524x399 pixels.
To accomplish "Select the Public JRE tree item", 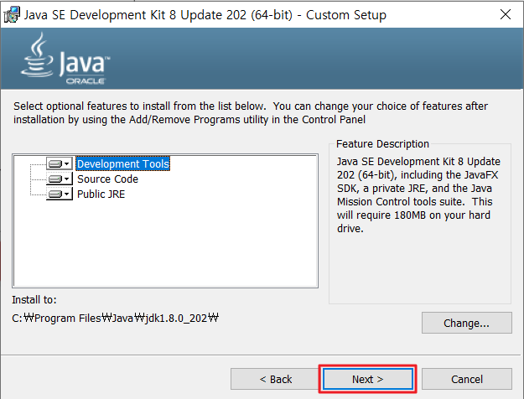I will point(101,194).
